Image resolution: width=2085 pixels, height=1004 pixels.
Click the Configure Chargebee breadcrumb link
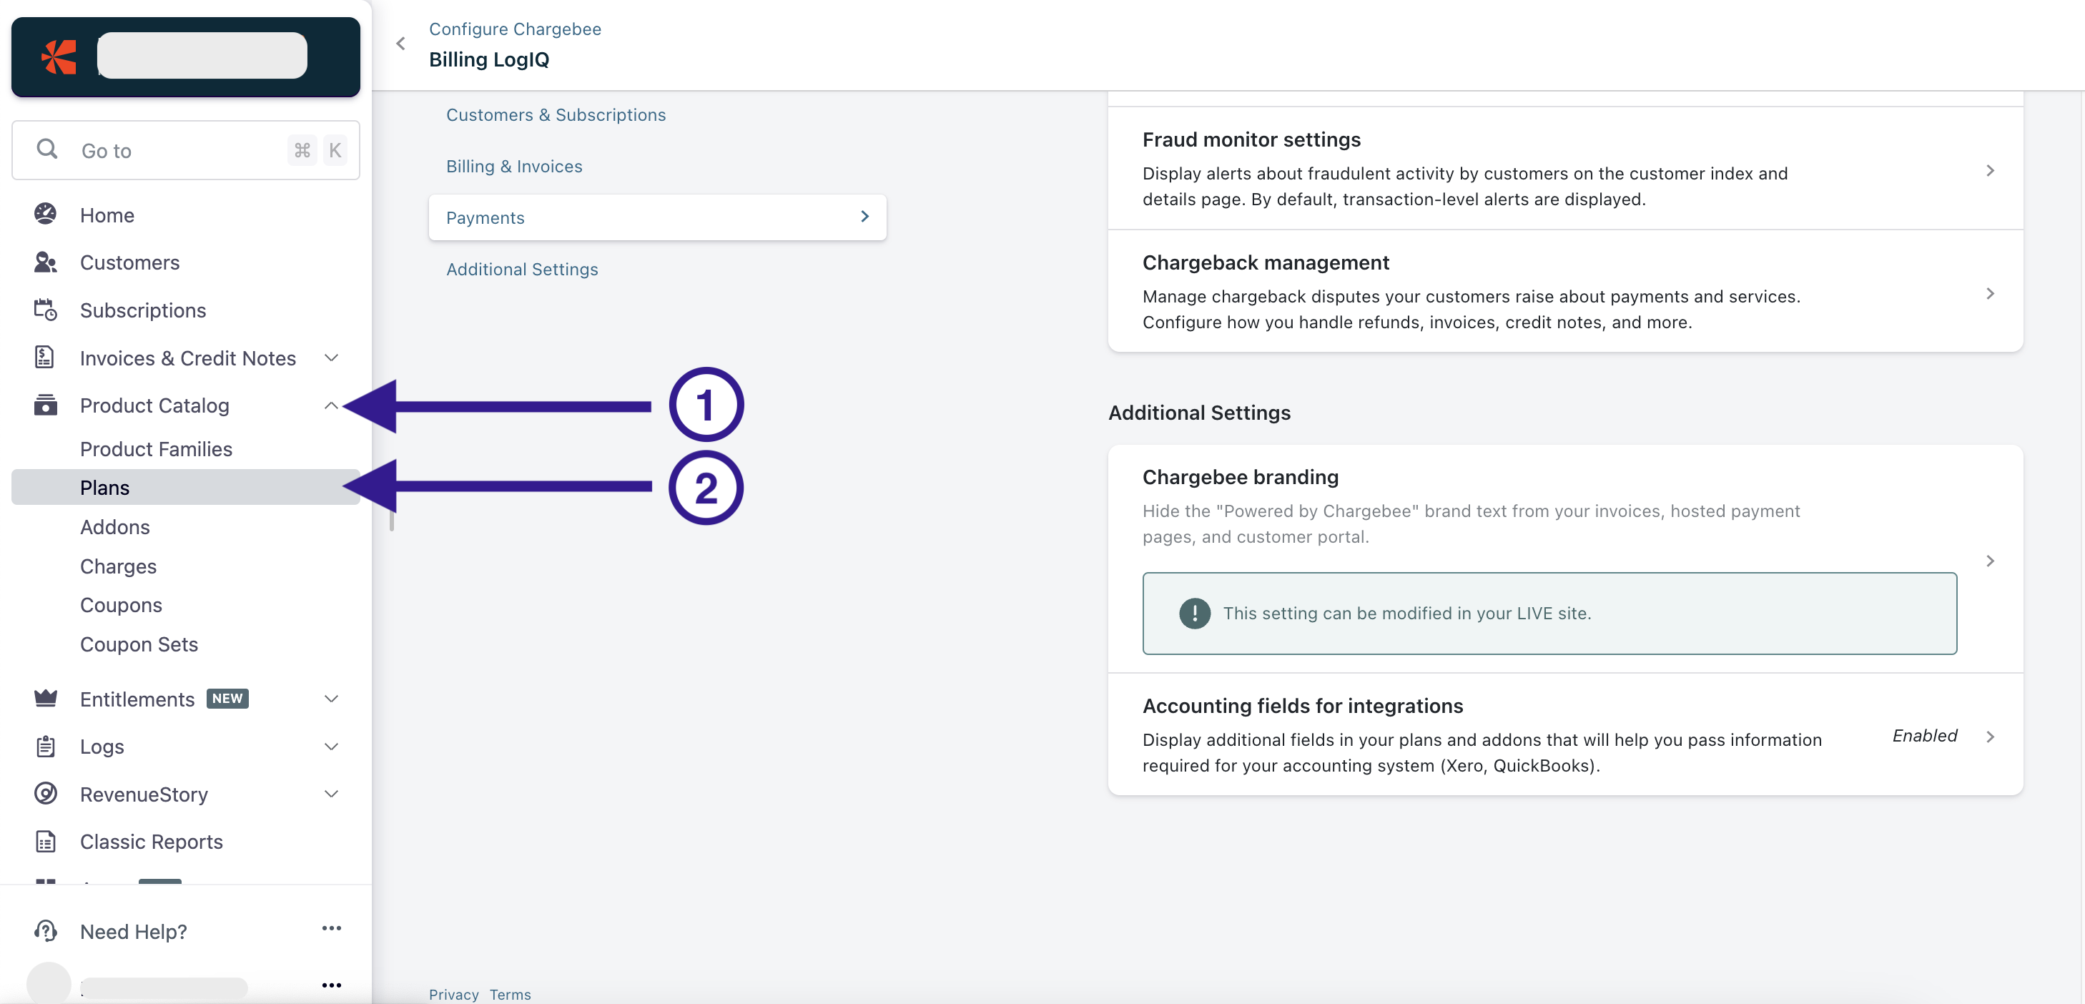515,29
